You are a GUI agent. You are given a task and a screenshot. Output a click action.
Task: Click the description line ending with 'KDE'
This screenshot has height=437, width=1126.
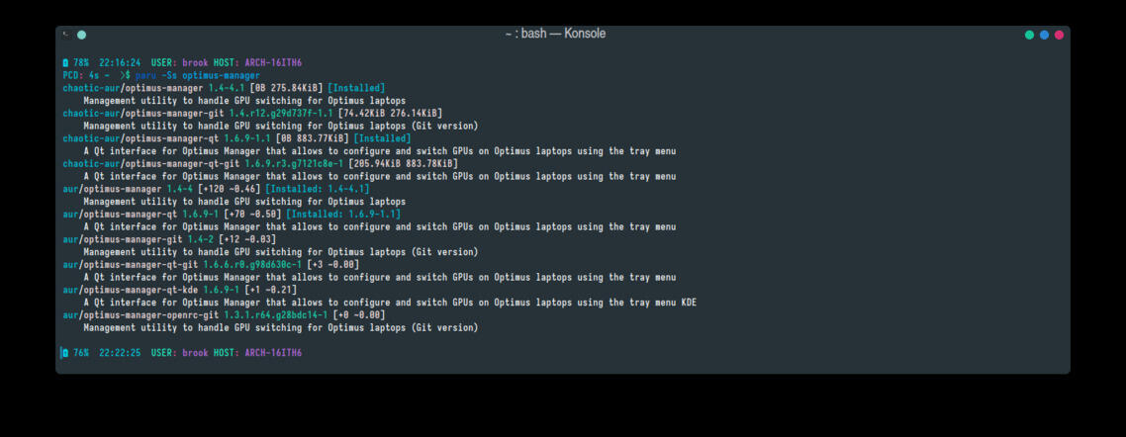click(390, 303)
